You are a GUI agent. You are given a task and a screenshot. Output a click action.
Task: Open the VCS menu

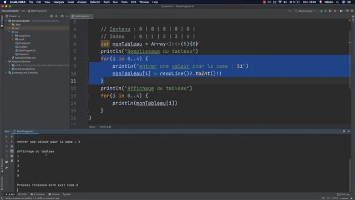pyautogui.click(x=133, y=2)
